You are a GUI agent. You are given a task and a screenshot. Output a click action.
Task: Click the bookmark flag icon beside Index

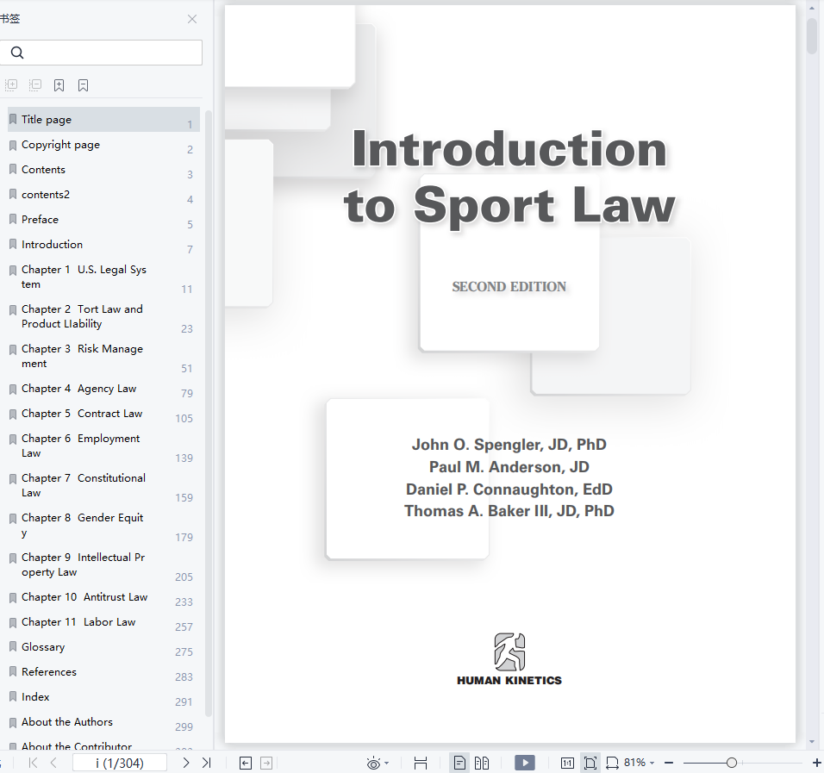(13, 697)
